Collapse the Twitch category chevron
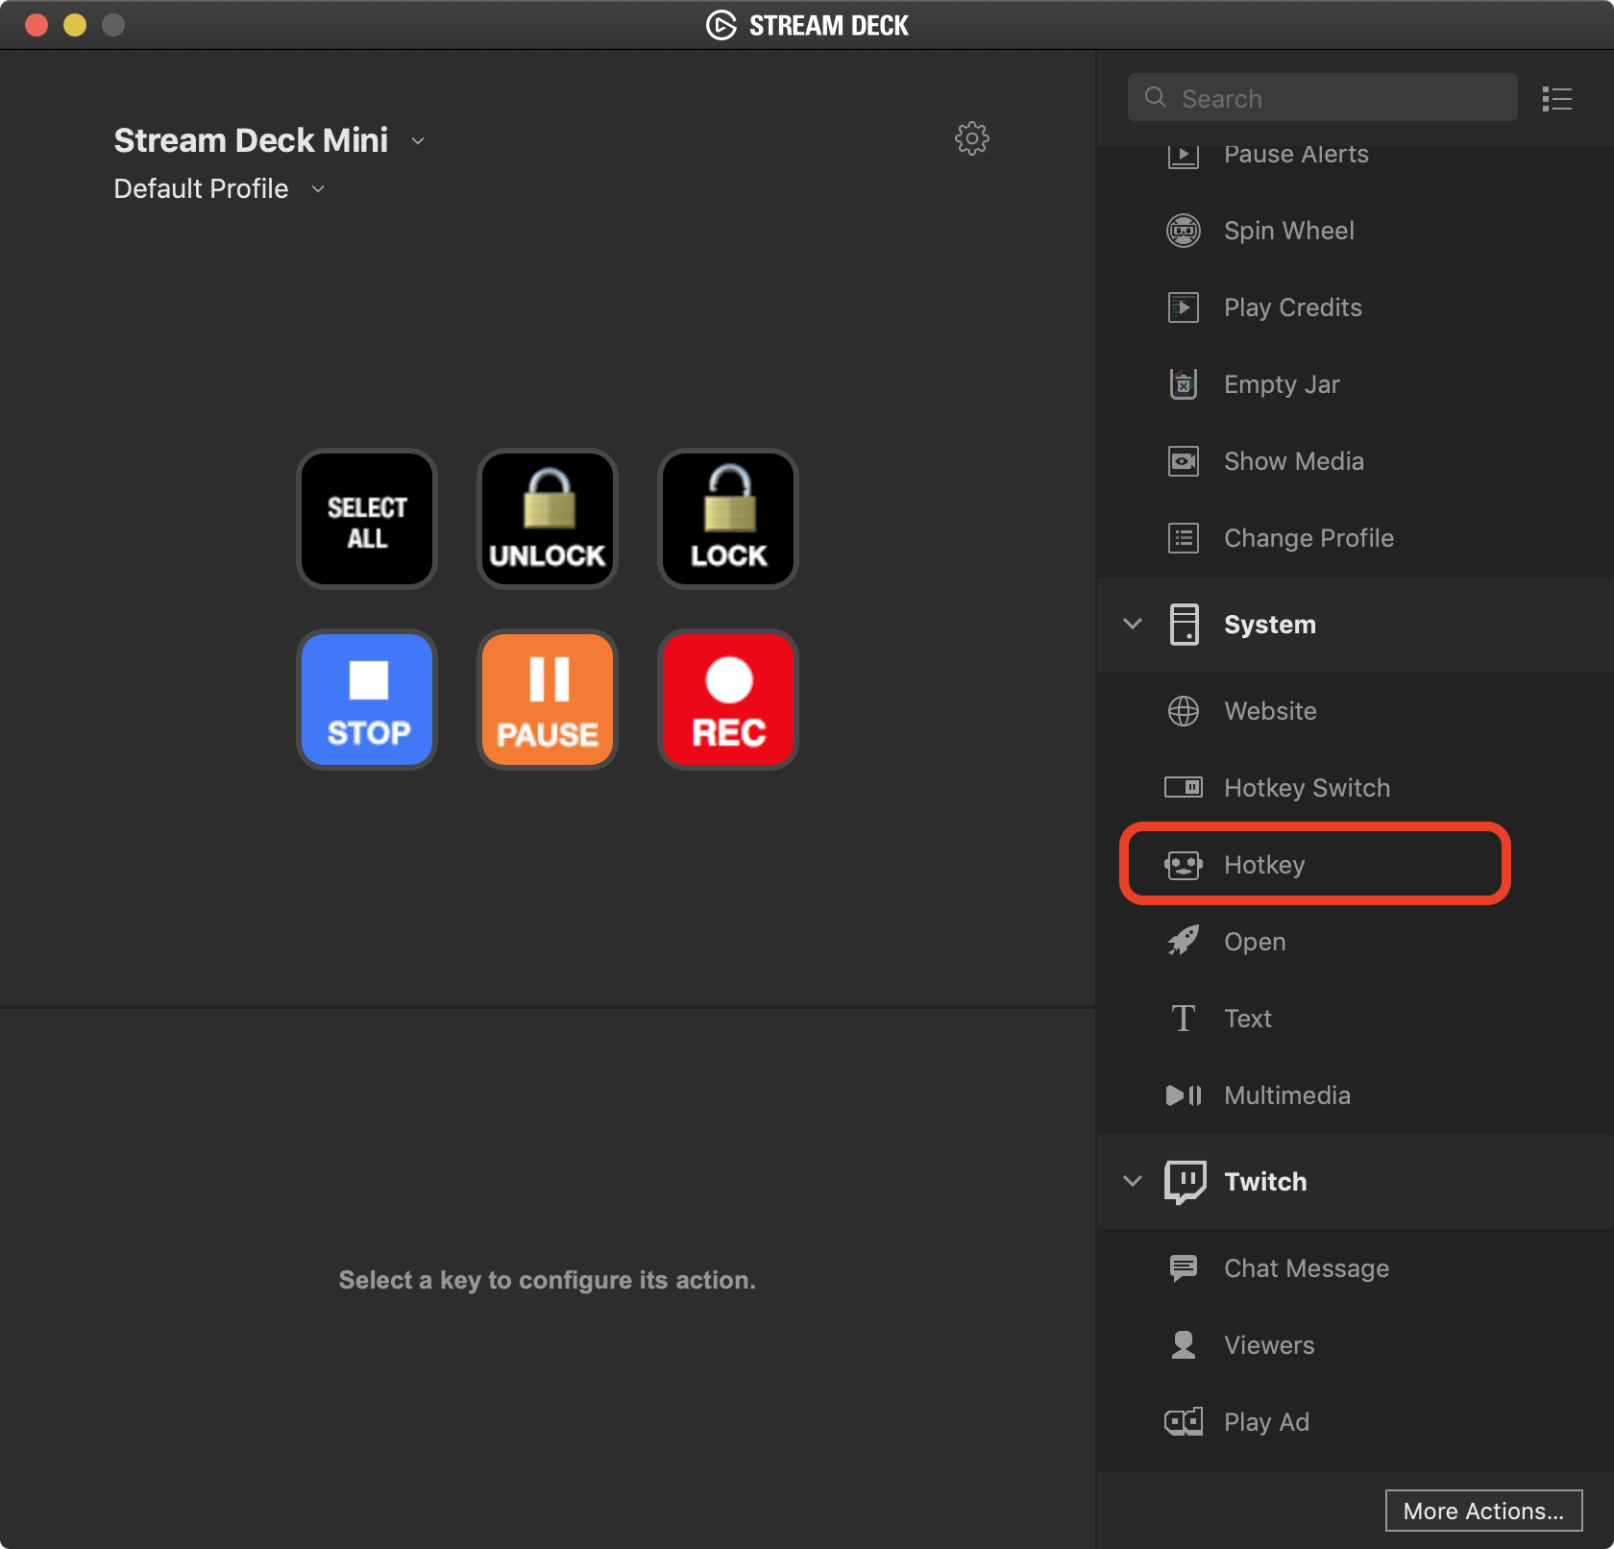This screenshot has height=1549, width=1614. point(1133,1181)
